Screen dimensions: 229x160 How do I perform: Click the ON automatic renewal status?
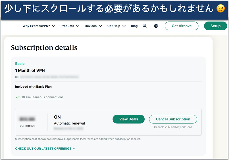[x=57, y=117]
